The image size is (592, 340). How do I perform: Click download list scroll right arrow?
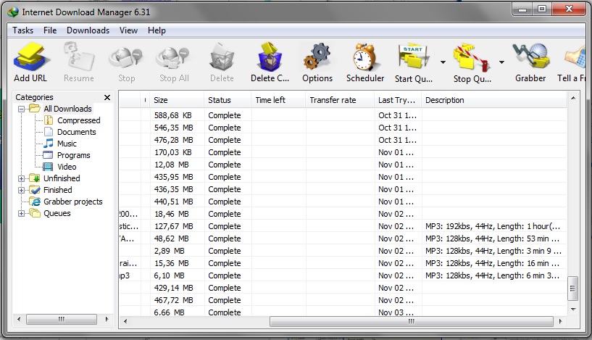click(x=560, y=321)
